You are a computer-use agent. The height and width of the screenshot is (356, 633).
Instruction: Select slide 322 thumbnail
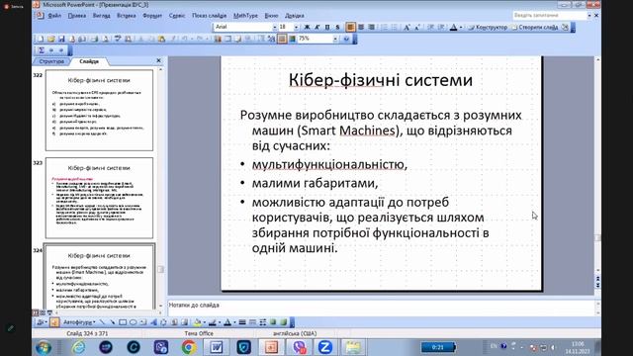(99, 110)
